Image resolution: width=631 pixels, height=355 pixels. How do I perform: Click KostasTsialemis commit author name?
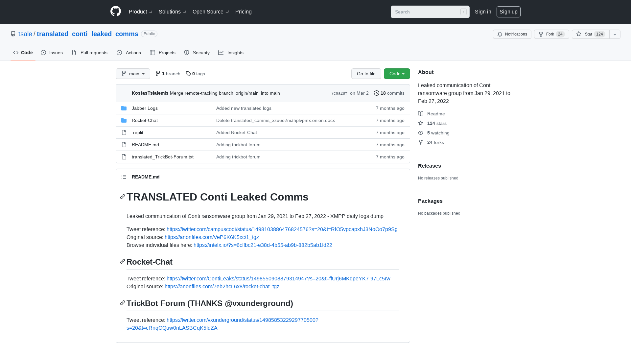[x=150, y=93]
